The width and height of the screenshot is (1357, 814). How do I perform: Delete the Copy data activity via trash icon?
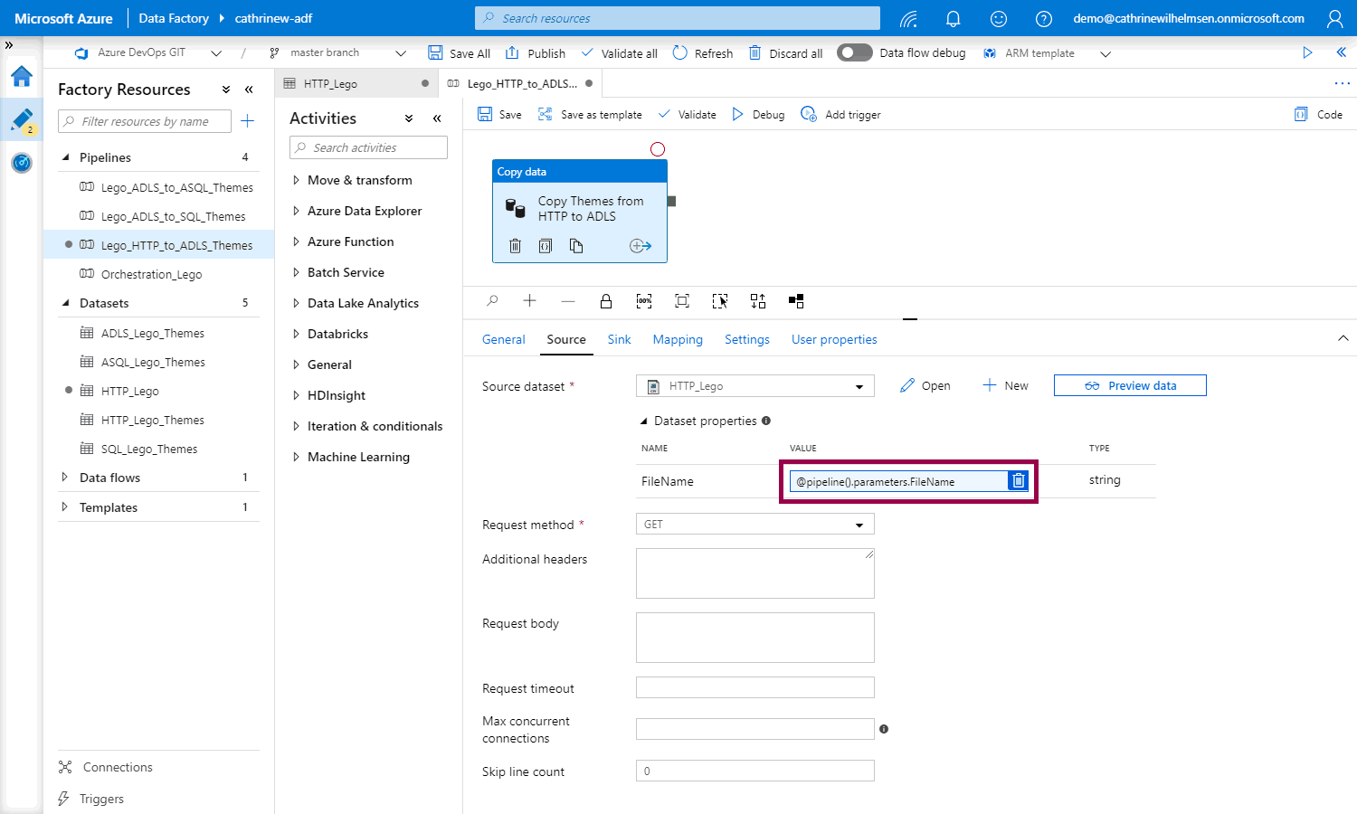515,246
